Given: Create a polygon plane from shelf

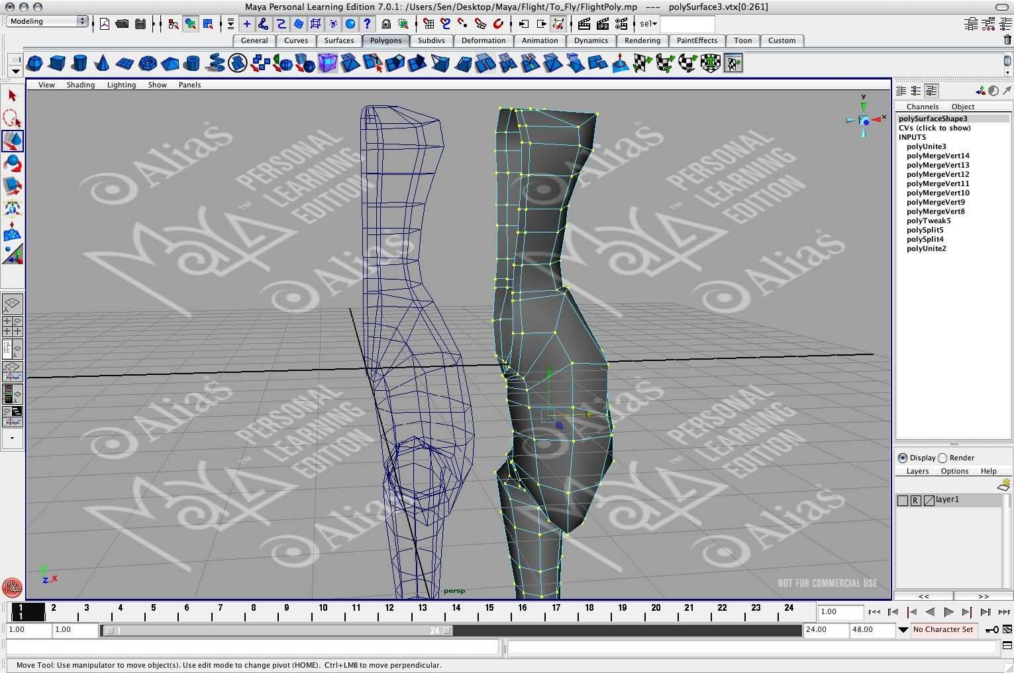Looking at the screenshot, I should coord(125,64).
